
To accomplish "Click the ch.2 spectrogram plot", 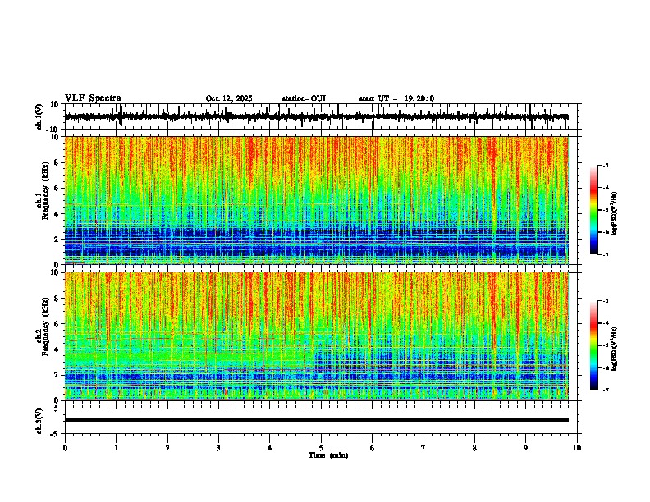I will (317, 336).
